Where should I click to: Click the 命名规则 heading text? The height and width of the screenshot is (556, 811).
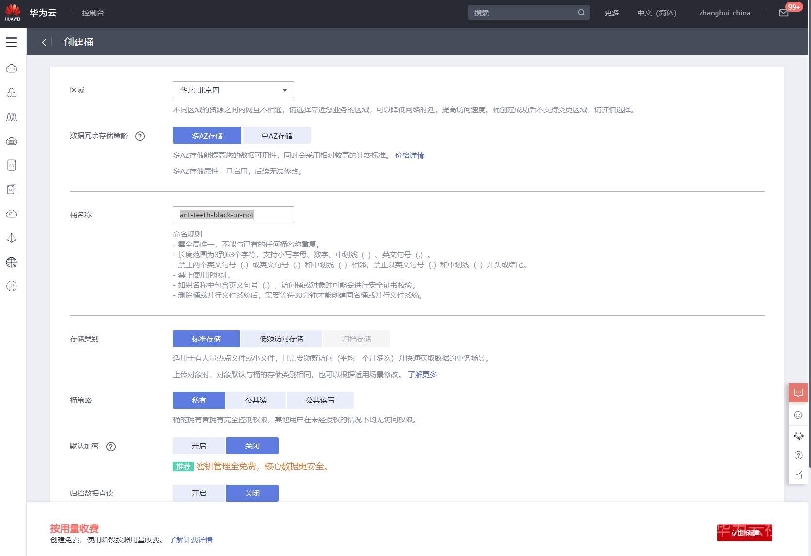click(x=187, y=234)
